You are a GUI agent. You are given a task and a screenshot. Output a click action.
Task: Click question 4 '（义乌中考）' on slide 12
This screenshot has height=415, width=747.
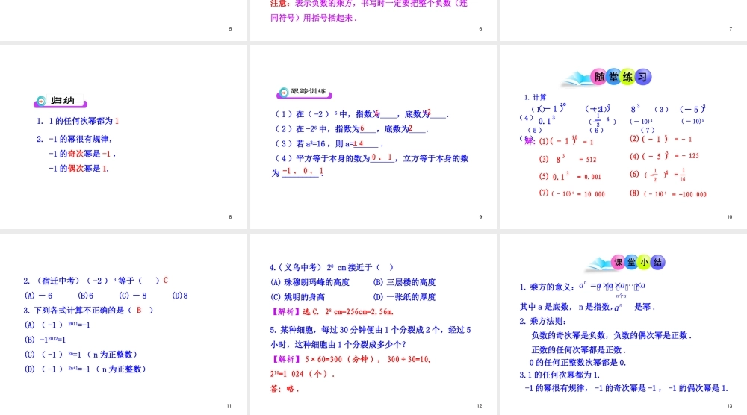(x=332, y=267)
